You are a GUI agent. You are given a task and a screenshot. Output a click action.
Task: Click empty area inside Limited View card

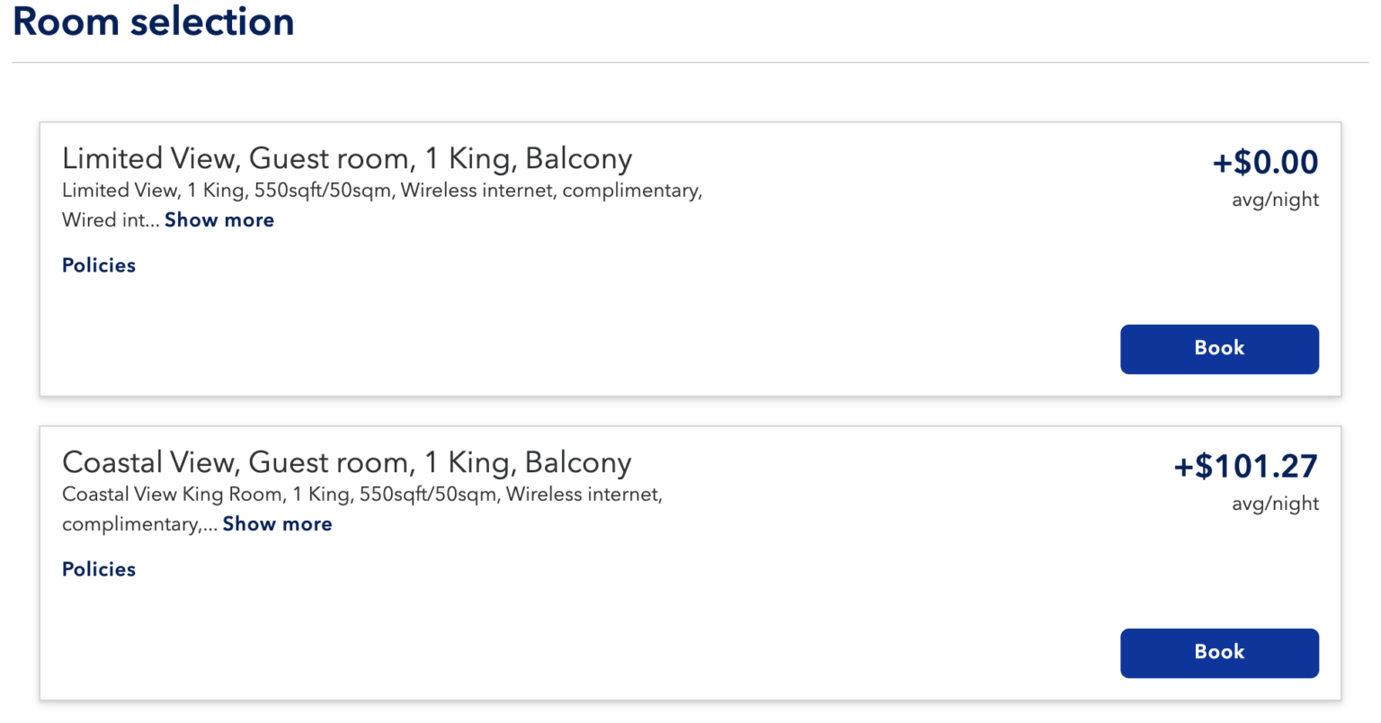[629, 333]
